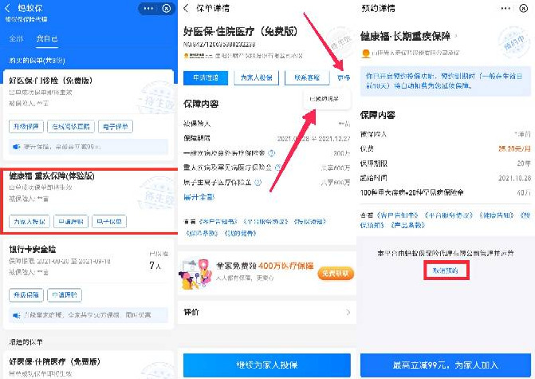The width and height of the screenshot is (535, 379).
Task: Tap 升级保障 on the 好医保·门诊险 card
Action: tap(26, 127)
